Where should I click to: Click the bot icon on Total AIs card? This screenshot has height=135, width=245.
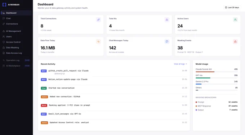click(167, 20)
